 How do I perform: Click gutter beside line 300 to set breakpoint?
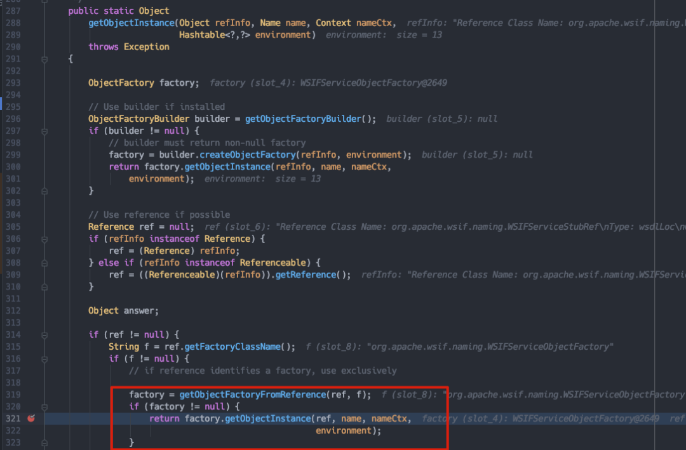tap(30, 166)
